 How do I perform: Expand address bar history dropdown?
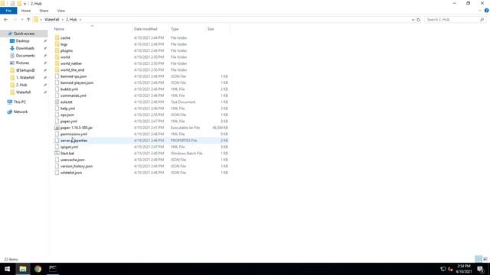(413, 20)
